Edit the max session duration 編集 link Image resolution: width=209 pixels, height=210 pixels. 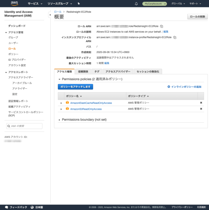[x=107, y=63]
